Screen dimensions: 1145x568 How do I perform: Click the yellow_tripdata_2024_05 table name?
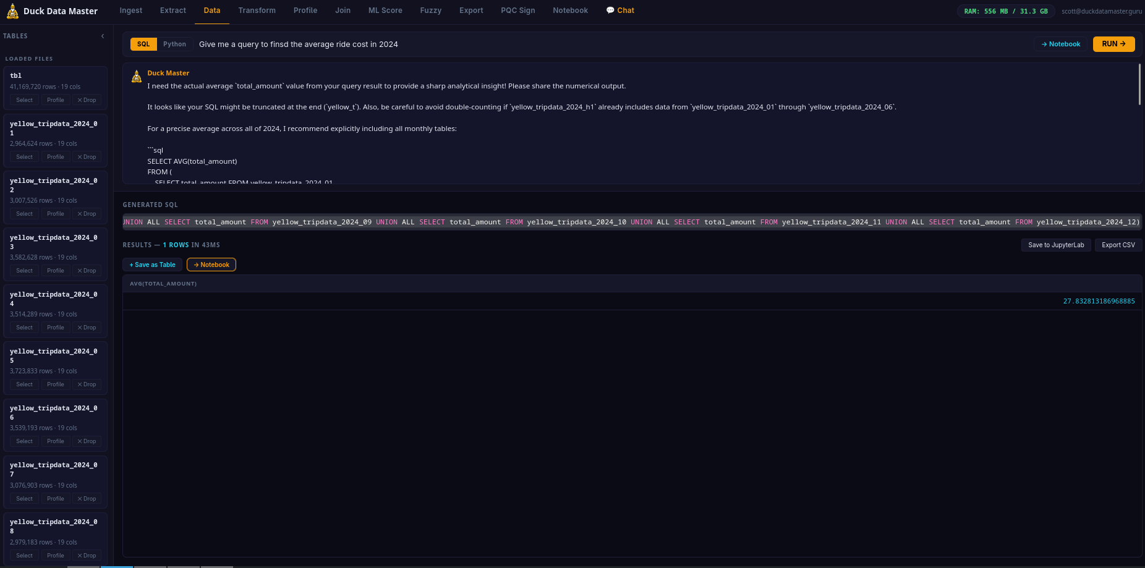point(54,355)
